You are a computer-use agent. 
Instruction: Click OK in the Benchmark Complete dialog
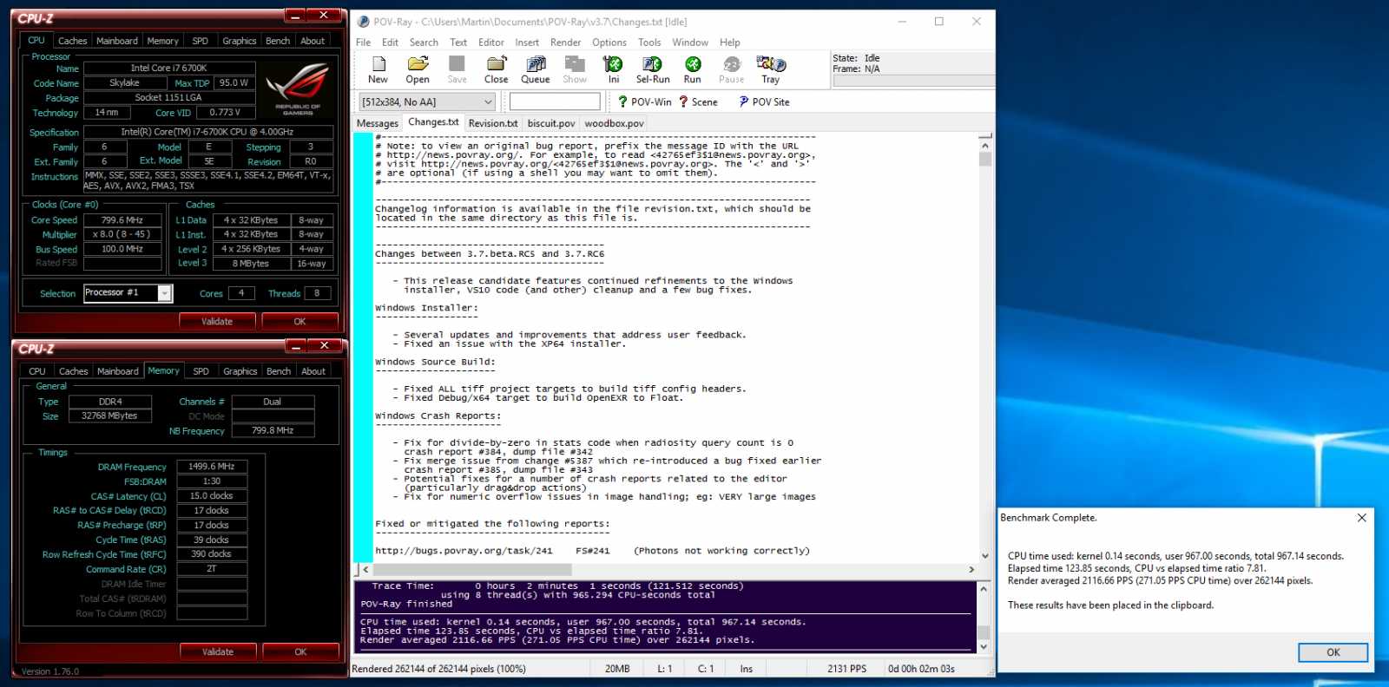tap(1333, 652)
